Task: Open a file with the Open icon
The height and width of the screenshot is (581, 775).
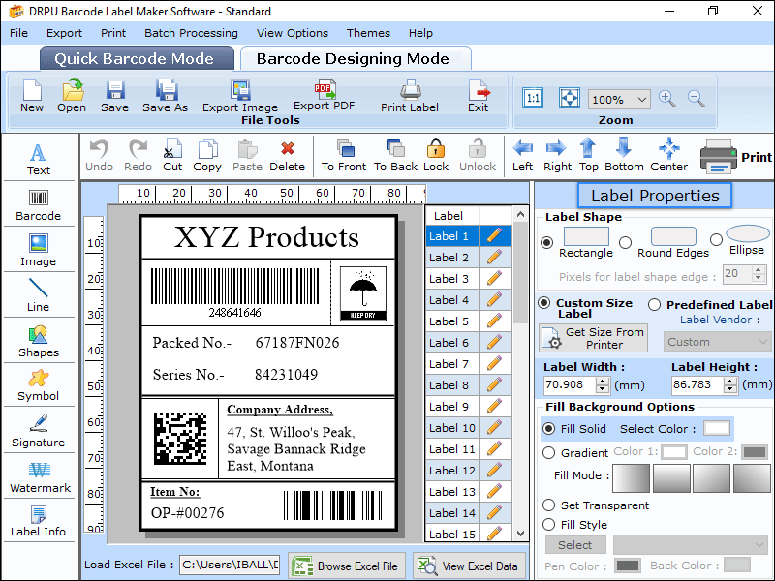Action: (72, 91)
